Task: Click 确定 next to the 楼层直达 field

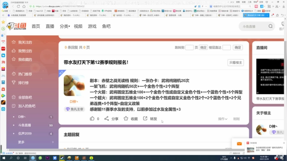Action: (238, 47)
